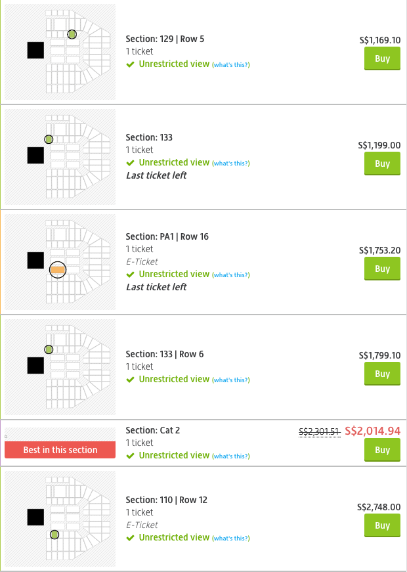Viewport: 407px width, 572px height.
Task: Buy the discounted Cat 2 ticket
Action: click(382, 451)
